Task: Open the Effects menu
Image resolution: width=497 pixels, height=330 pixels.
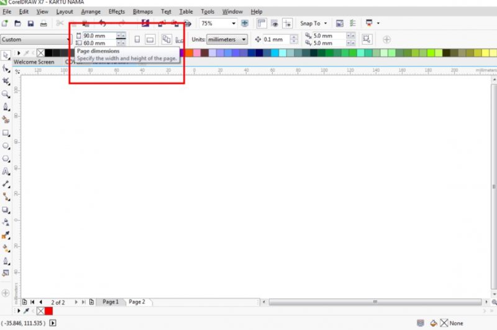Action: (117, 12)
